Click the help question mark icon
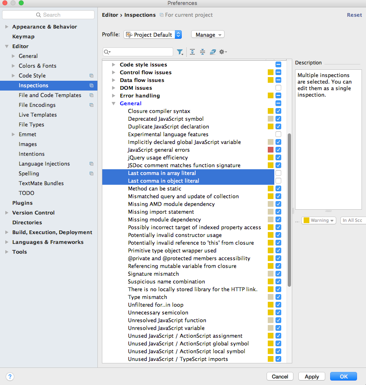 [11, 376]
